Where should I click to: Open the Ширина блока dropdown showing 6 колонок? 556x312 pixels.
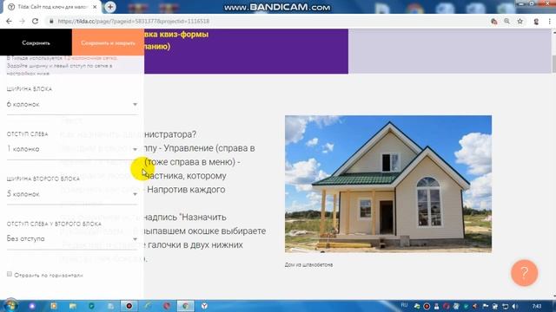[72, 105]
